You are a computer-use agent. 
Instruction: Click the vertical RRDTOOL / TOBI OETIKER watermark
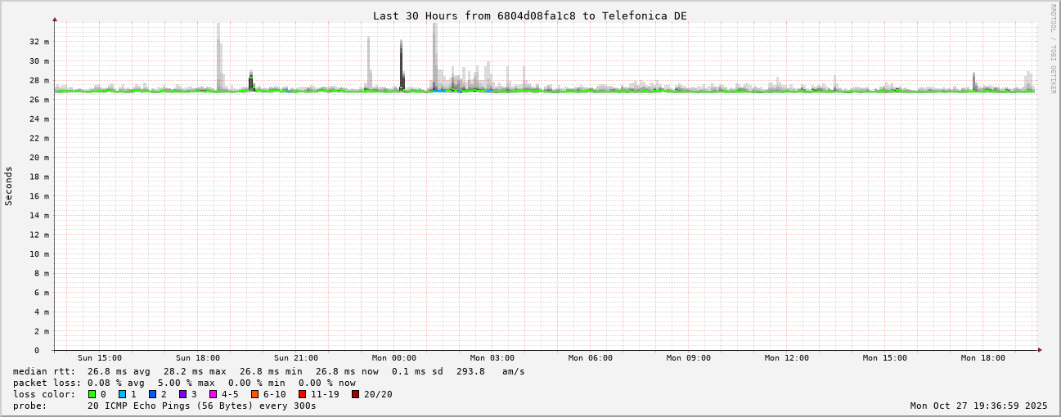[x=1053, y=49]
